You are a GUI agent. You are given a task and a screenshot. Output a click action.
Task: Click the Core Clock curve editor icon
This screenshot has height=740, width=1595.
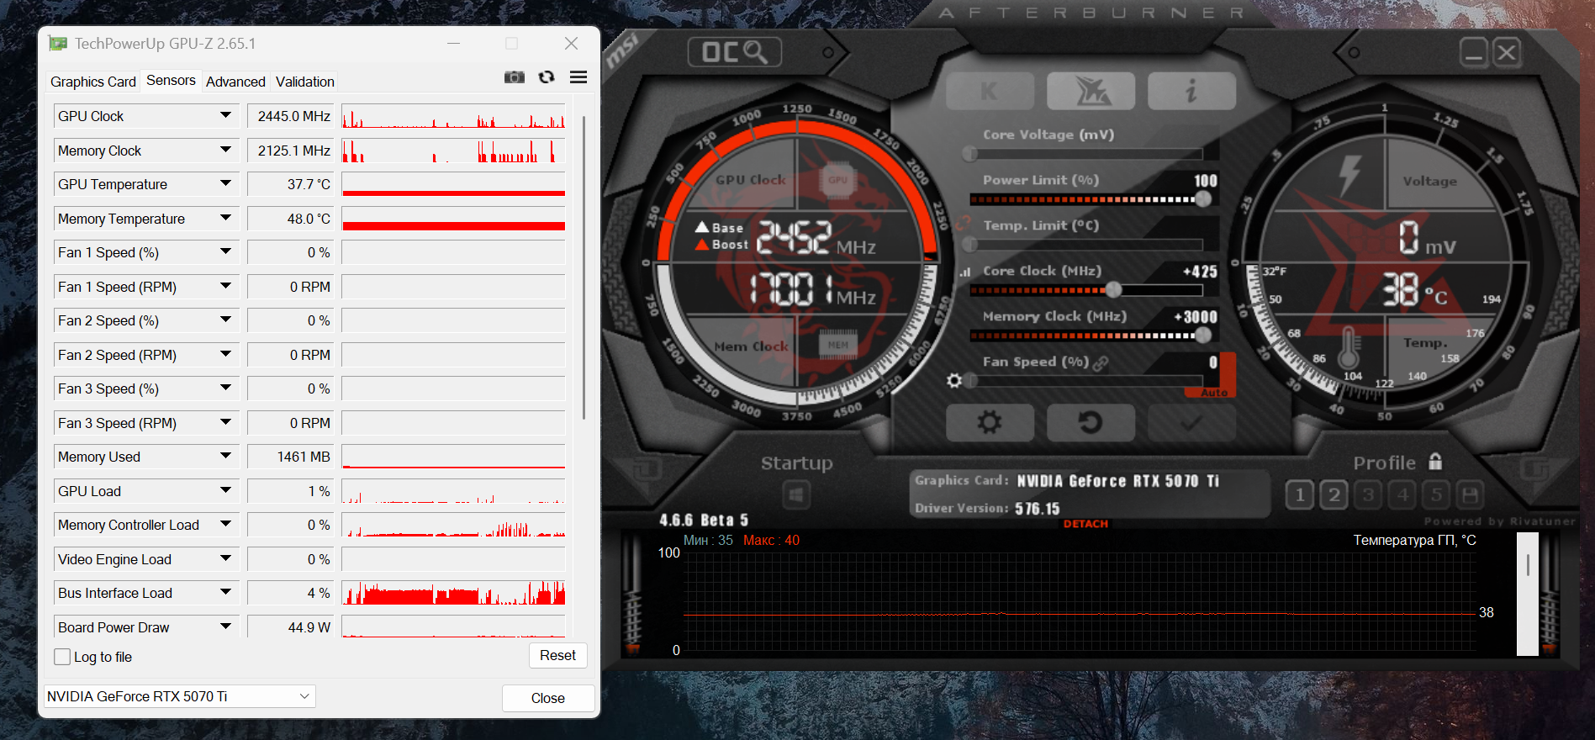pos(965,272)
